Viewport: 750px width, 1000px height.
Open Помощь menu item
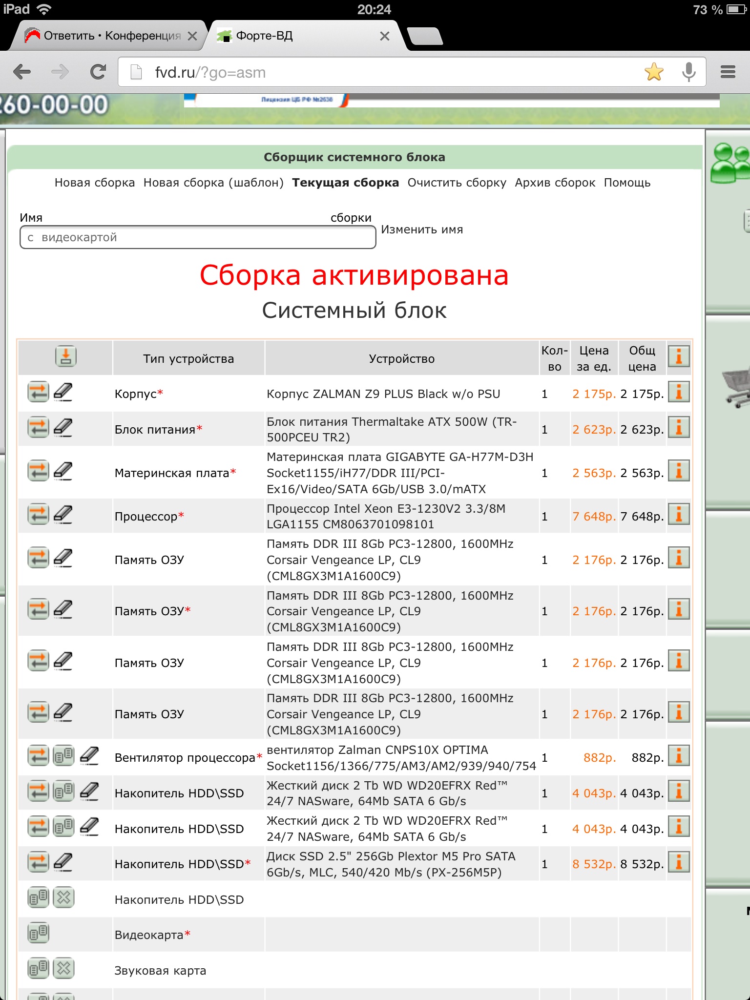(627, 183)
